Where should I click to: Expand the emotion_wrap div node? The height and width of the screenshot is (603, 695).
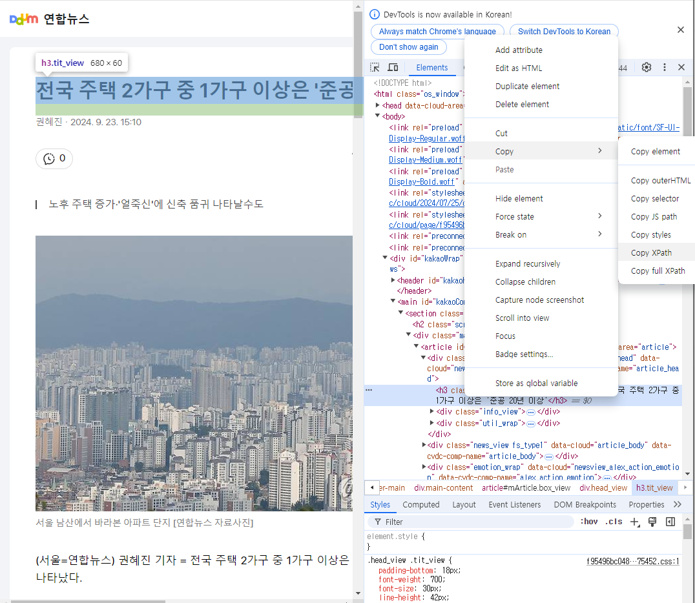tap(424, 467)
